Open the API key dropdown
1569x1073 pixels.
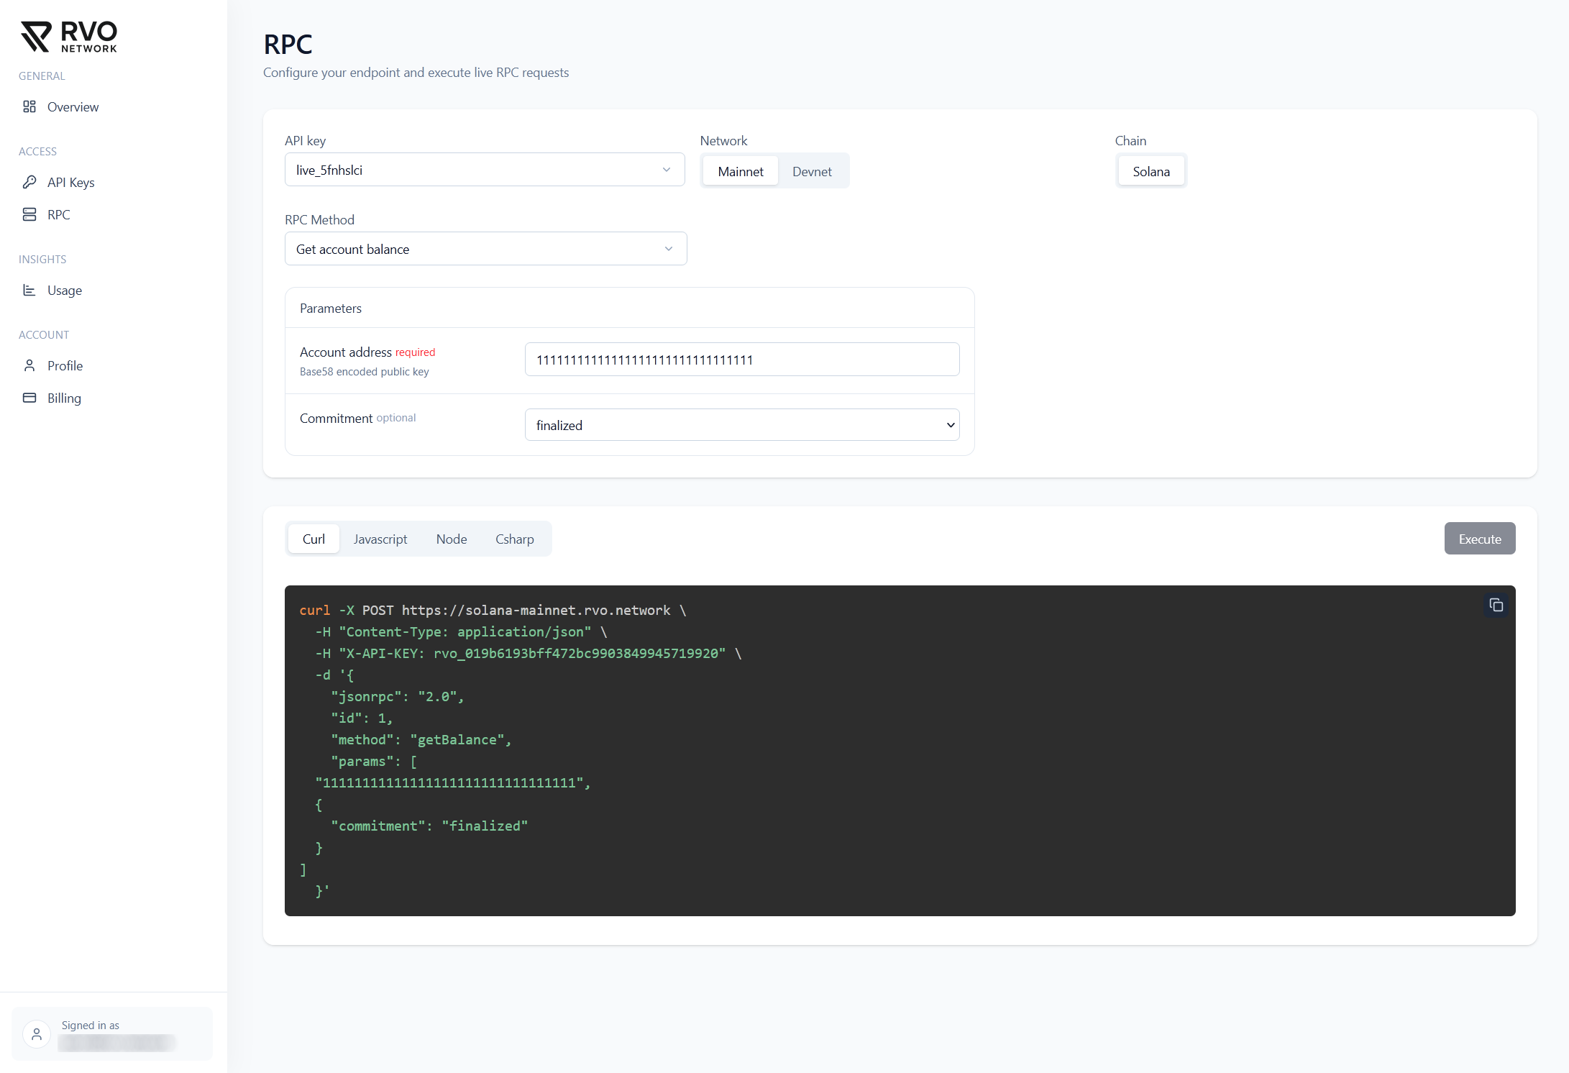point(485,169)
